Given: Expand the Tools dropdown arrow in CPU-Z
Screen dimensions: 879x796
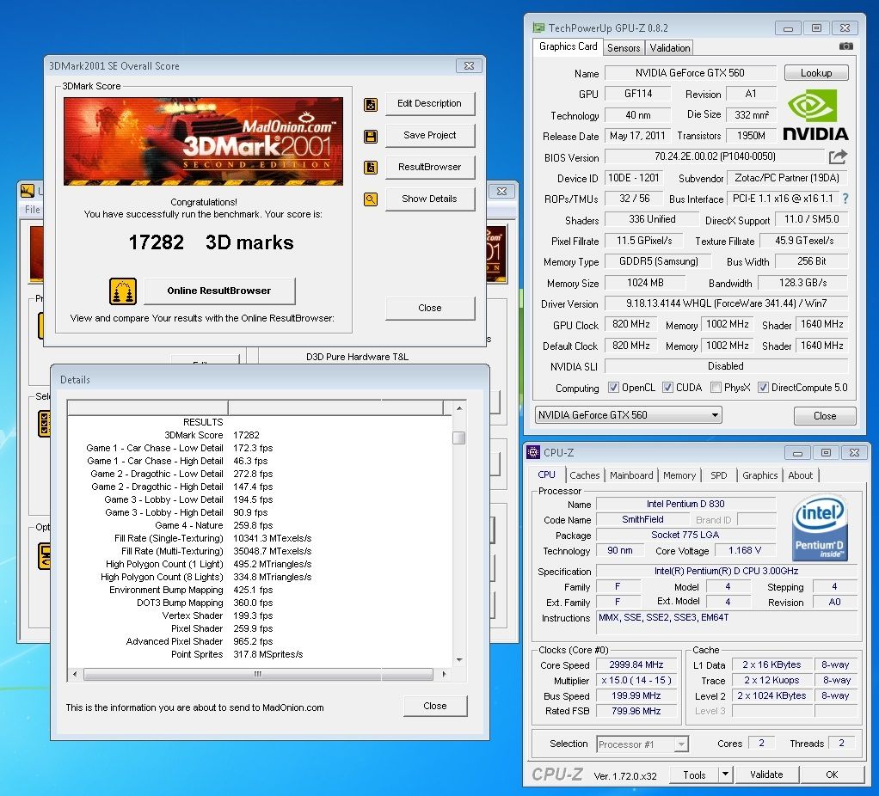Looking at the screenshot, I should coord(725,775).
